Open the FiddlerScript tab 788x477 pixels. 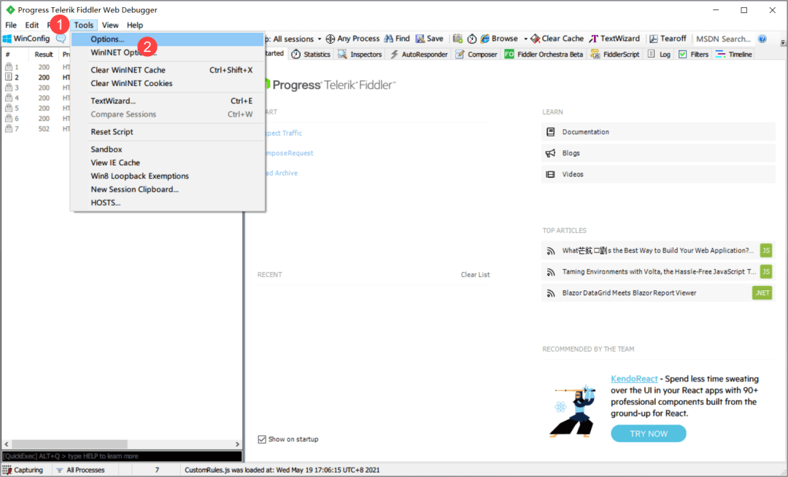(615, 54)
